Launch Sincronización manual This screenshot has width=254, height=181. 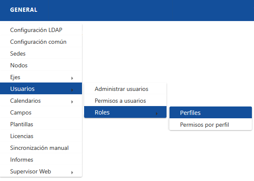(x=39, y=148)
